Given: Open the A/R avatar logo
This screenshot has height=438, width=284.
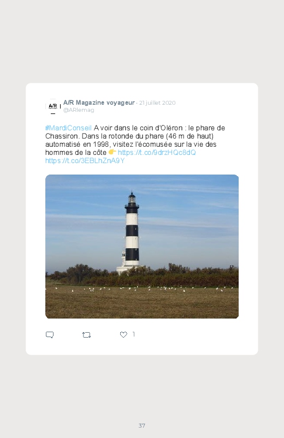Looking at the screenshot, I should (53, 106).
